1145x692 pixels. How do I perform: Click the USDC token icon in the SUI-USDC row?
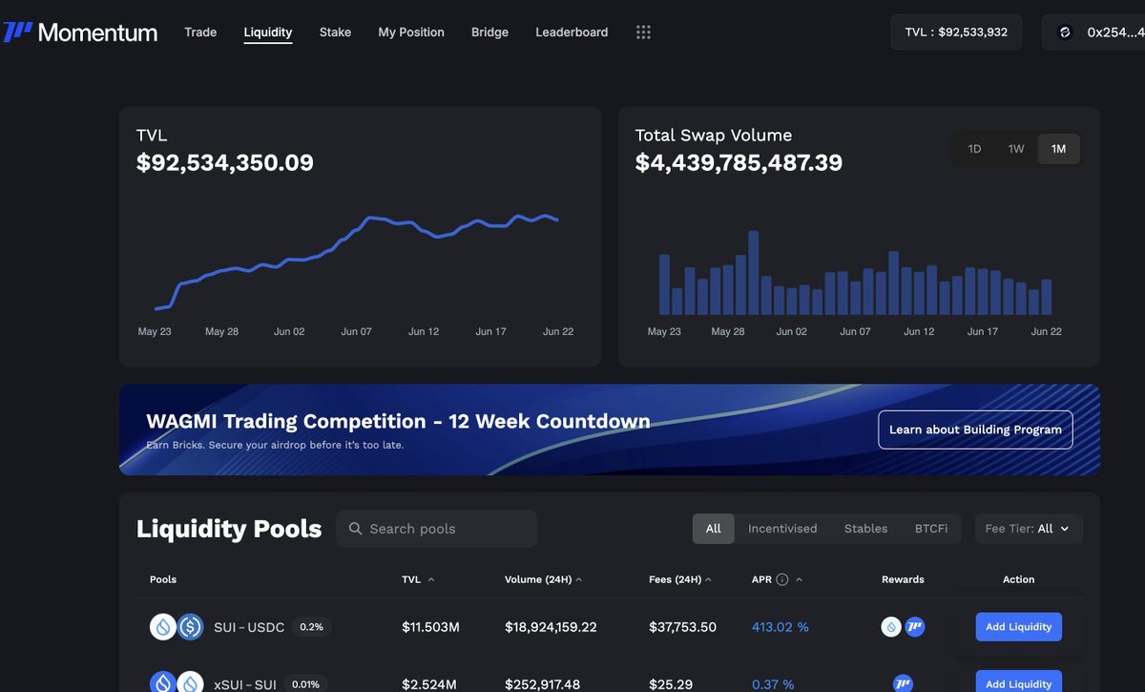coord(191,627)
